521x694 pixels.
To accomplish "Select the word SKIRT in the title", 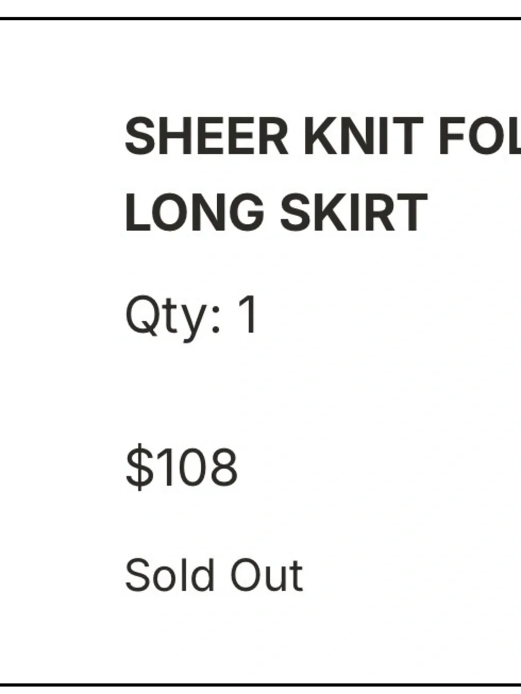I will click(354, 212).
